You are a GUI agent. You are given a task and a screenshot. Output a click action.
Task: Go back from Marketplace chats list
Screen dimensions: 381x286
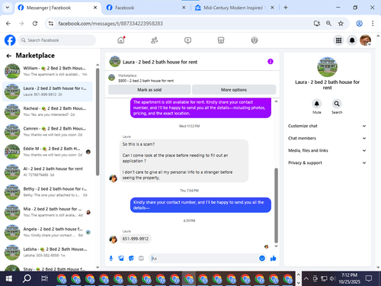tap(9, 56)
